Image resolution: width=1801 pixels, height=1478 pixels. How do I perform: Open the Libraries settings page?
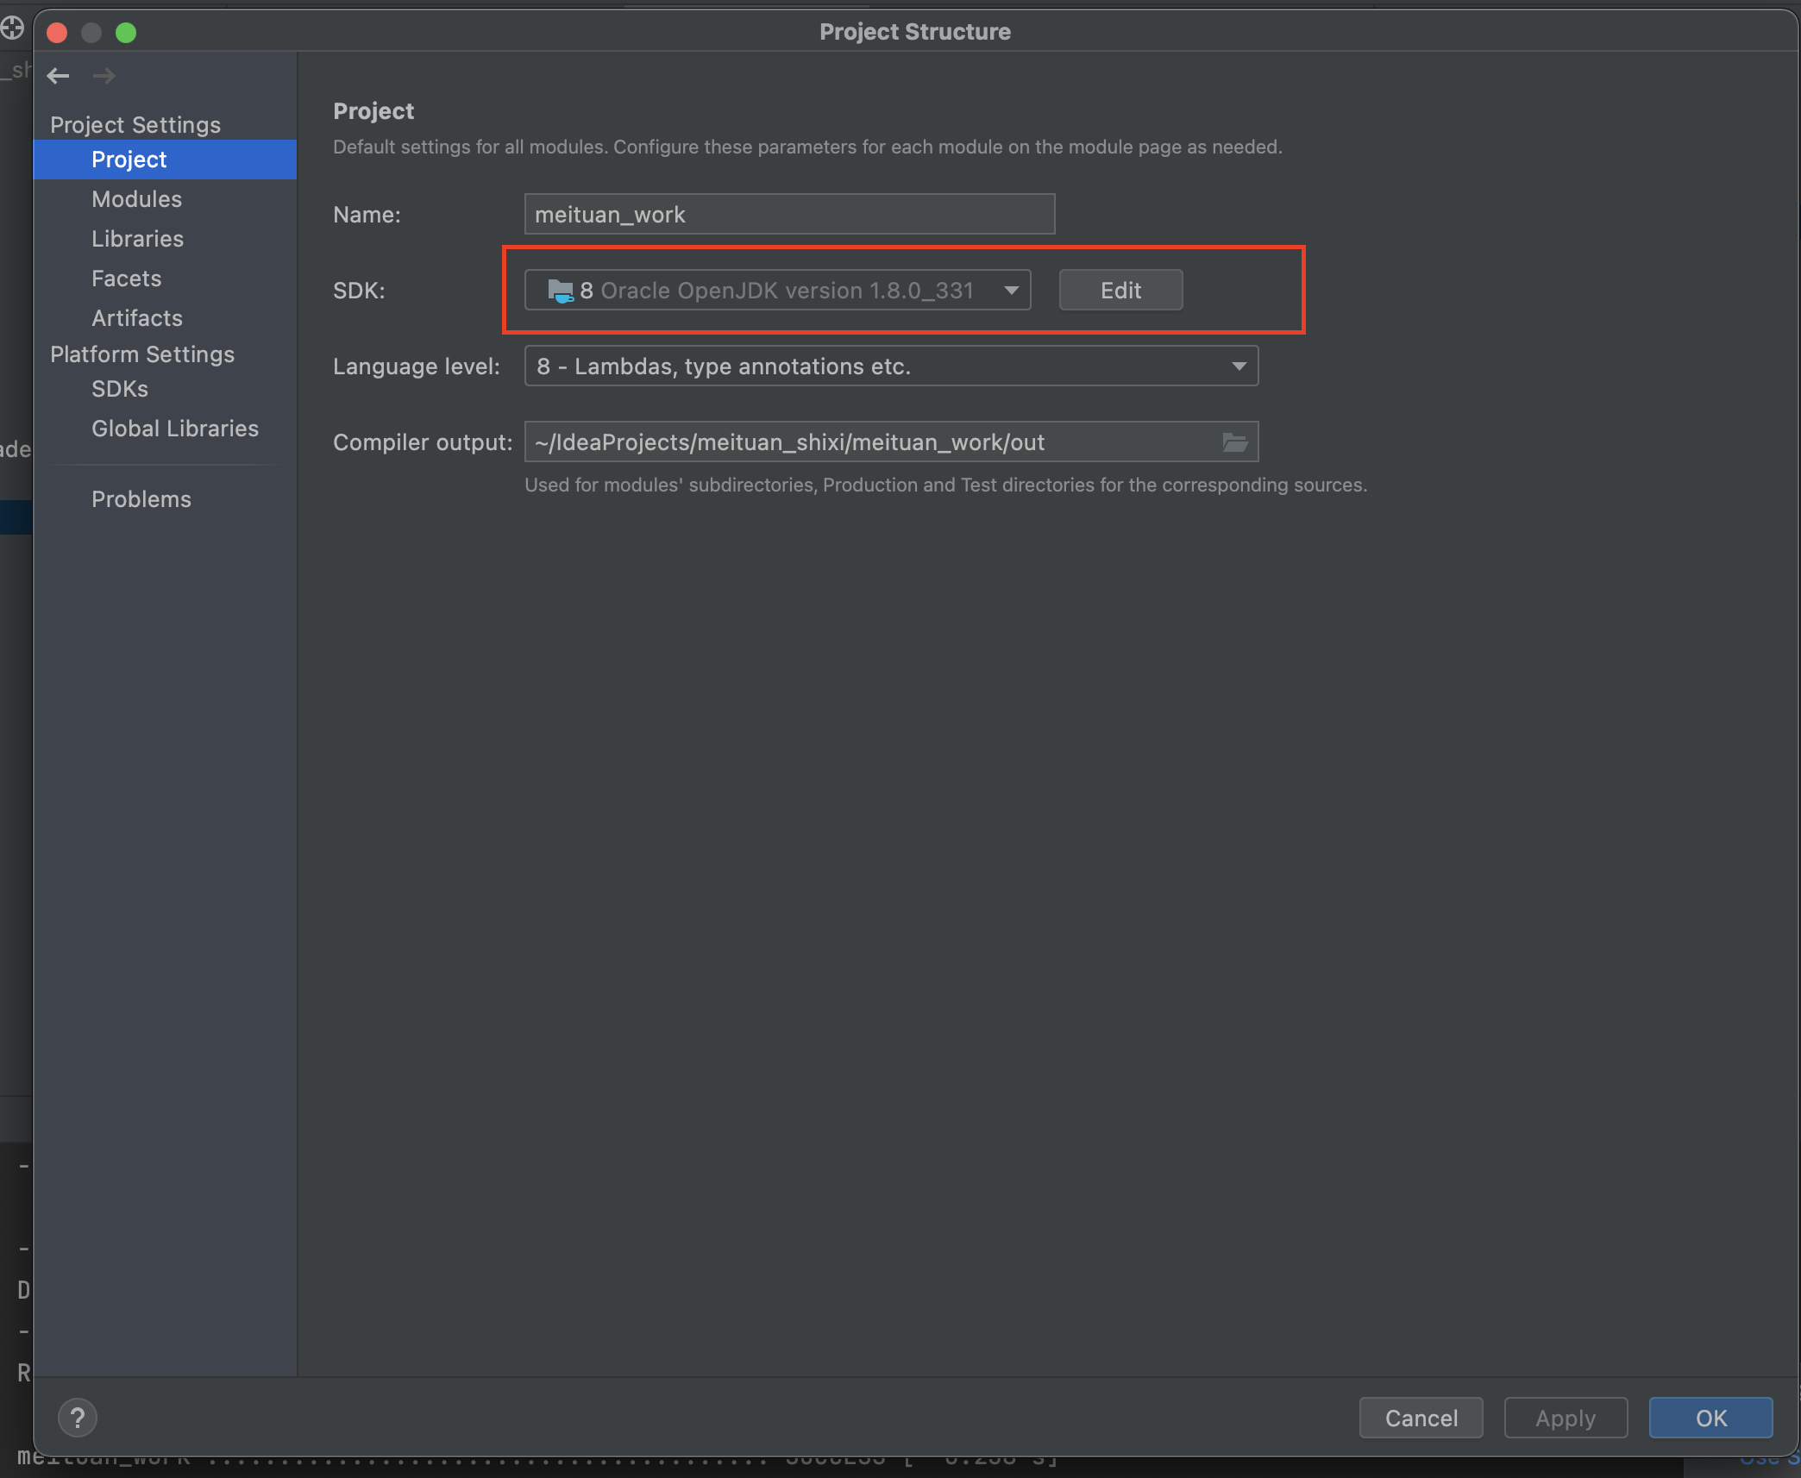[137, 239]
